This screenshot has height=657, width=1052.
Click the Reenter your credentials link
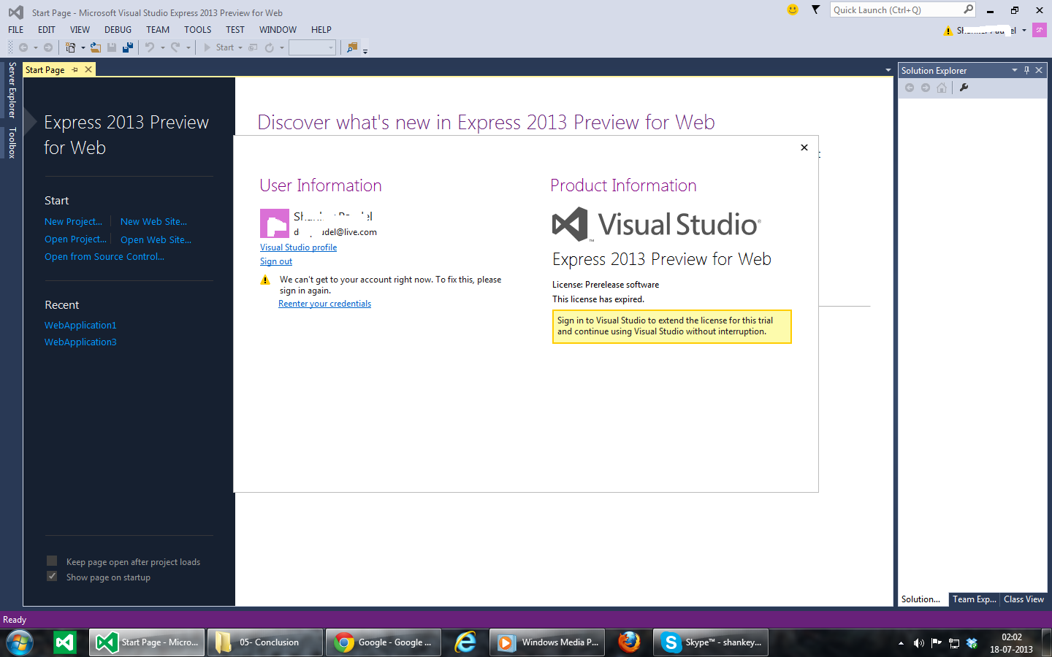click(324, 304)
